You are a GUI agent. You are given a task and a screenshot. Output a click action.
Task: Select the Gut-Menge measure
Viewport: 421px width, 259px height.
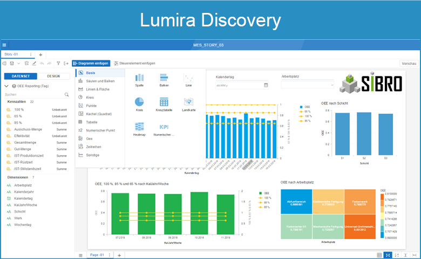[37, 149]
